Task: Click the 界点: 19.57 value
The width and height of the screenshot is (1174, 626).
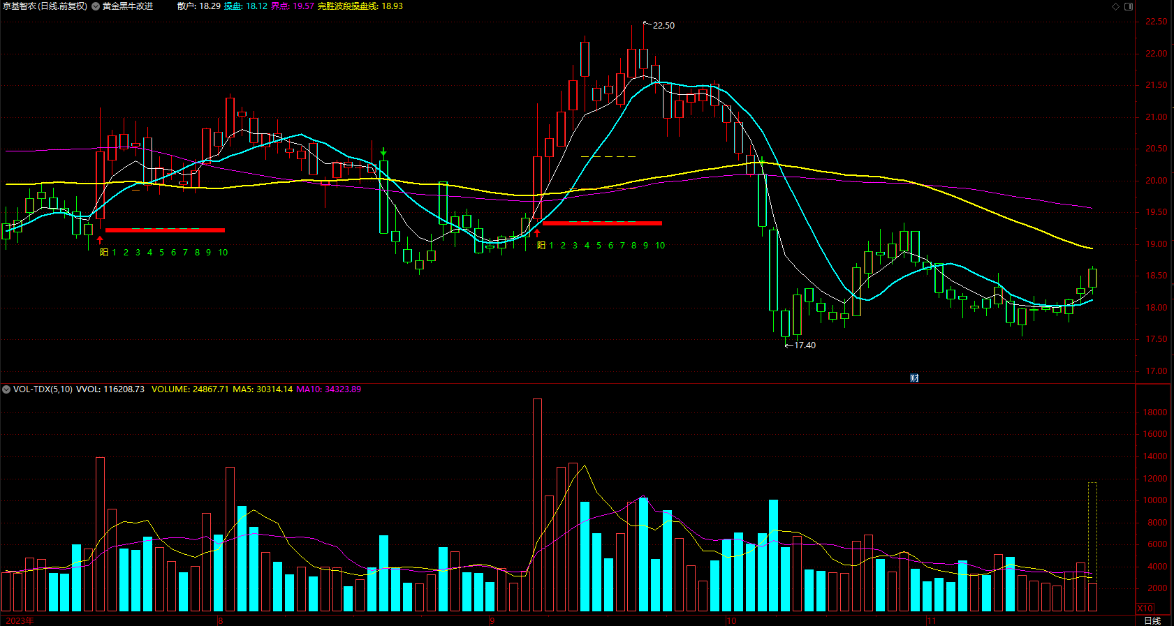Action: pyautogui.click(x=293, y=6)
